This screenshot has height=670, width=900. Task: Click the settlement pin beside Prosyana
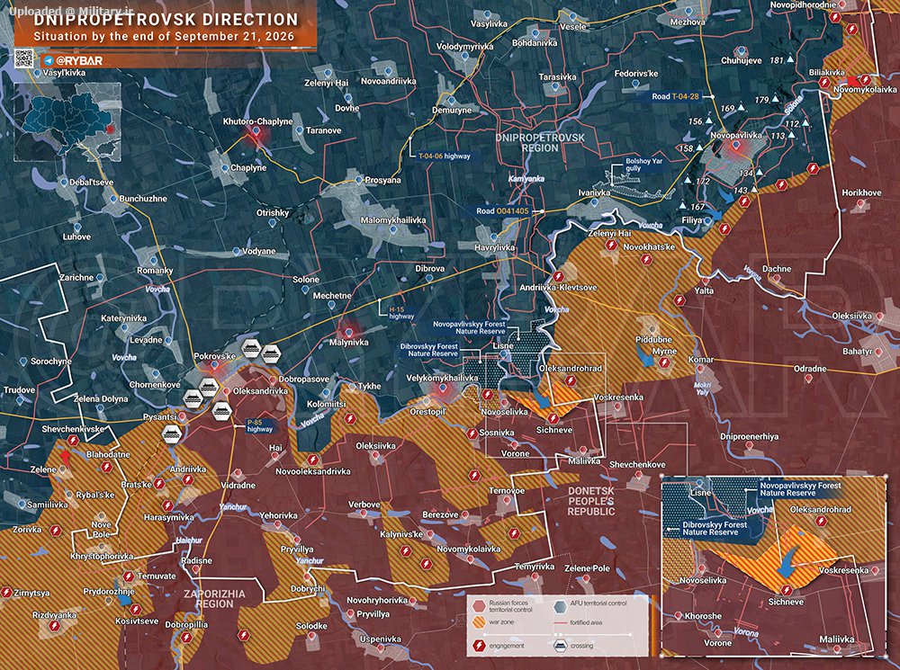tap(359, 180)
